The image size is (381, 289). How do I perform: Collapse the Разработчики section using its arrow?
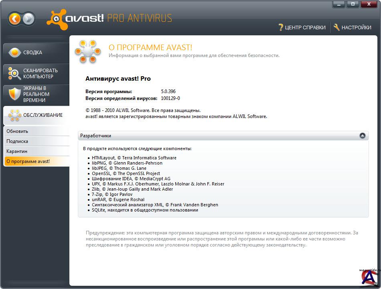(363, 136)
